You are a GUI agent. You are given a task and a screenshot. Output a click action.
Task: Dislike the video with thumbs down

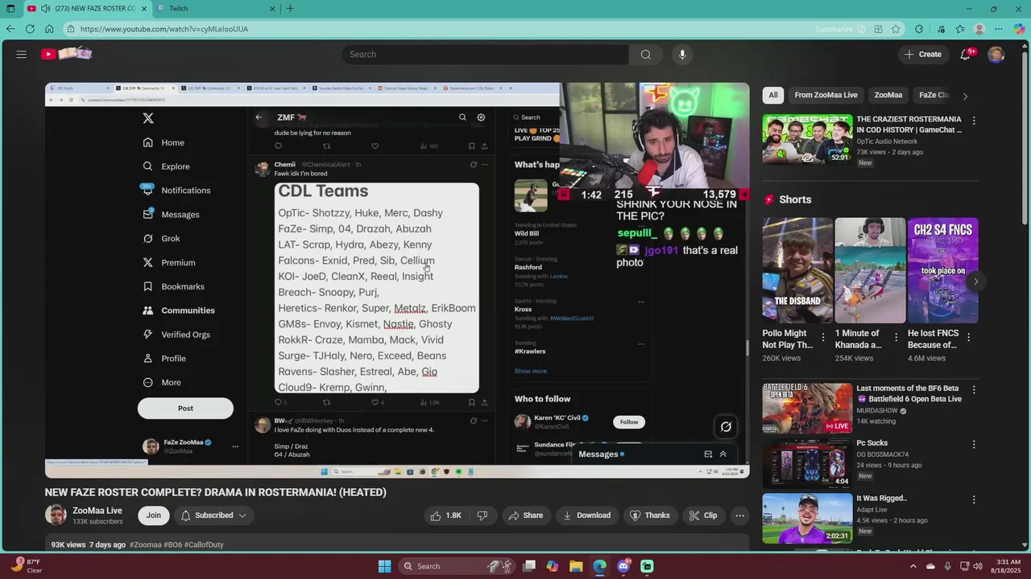[x=482, y=515]
